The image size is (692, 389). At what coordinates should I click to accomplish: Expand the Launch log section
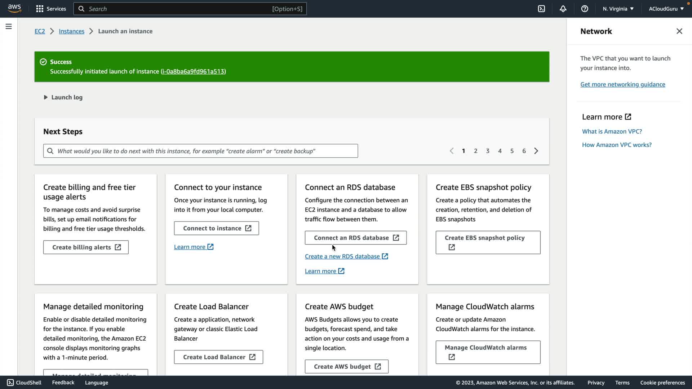tap(63, 97)
